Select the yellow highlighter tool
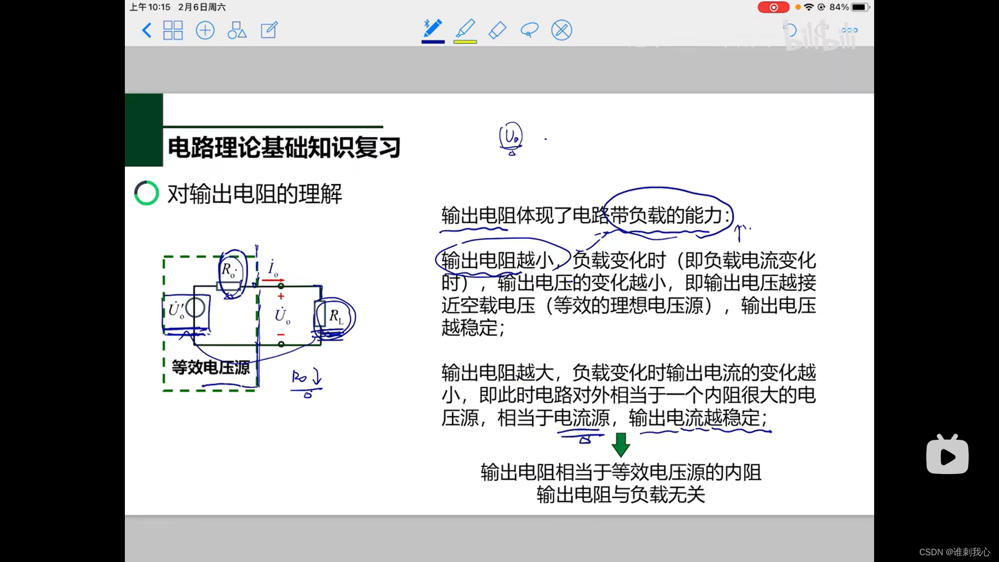Screen dimensions: 999x562 [x=465, y=28]
